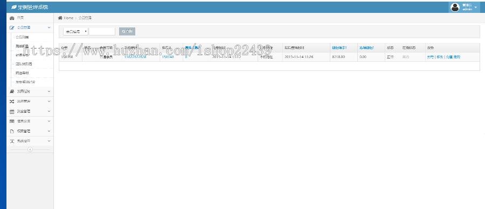The image size is (485, 209).
Task: Click the pencil-edit icon for 会员管理
Action: (12, 27)
